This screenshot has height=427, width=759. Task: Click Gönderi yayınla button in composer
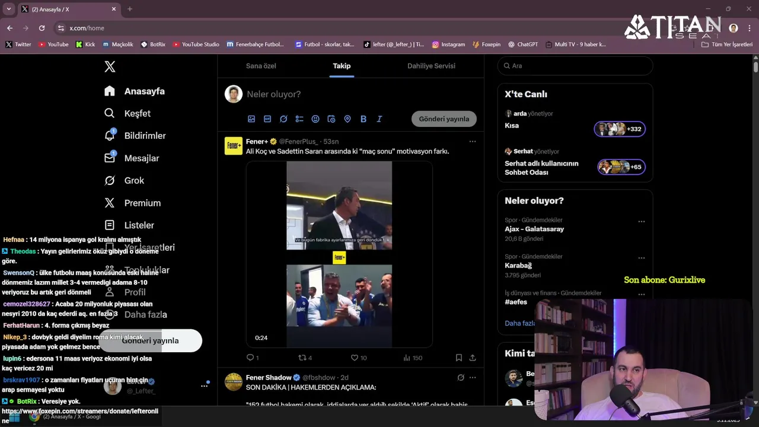click(444, 119)
